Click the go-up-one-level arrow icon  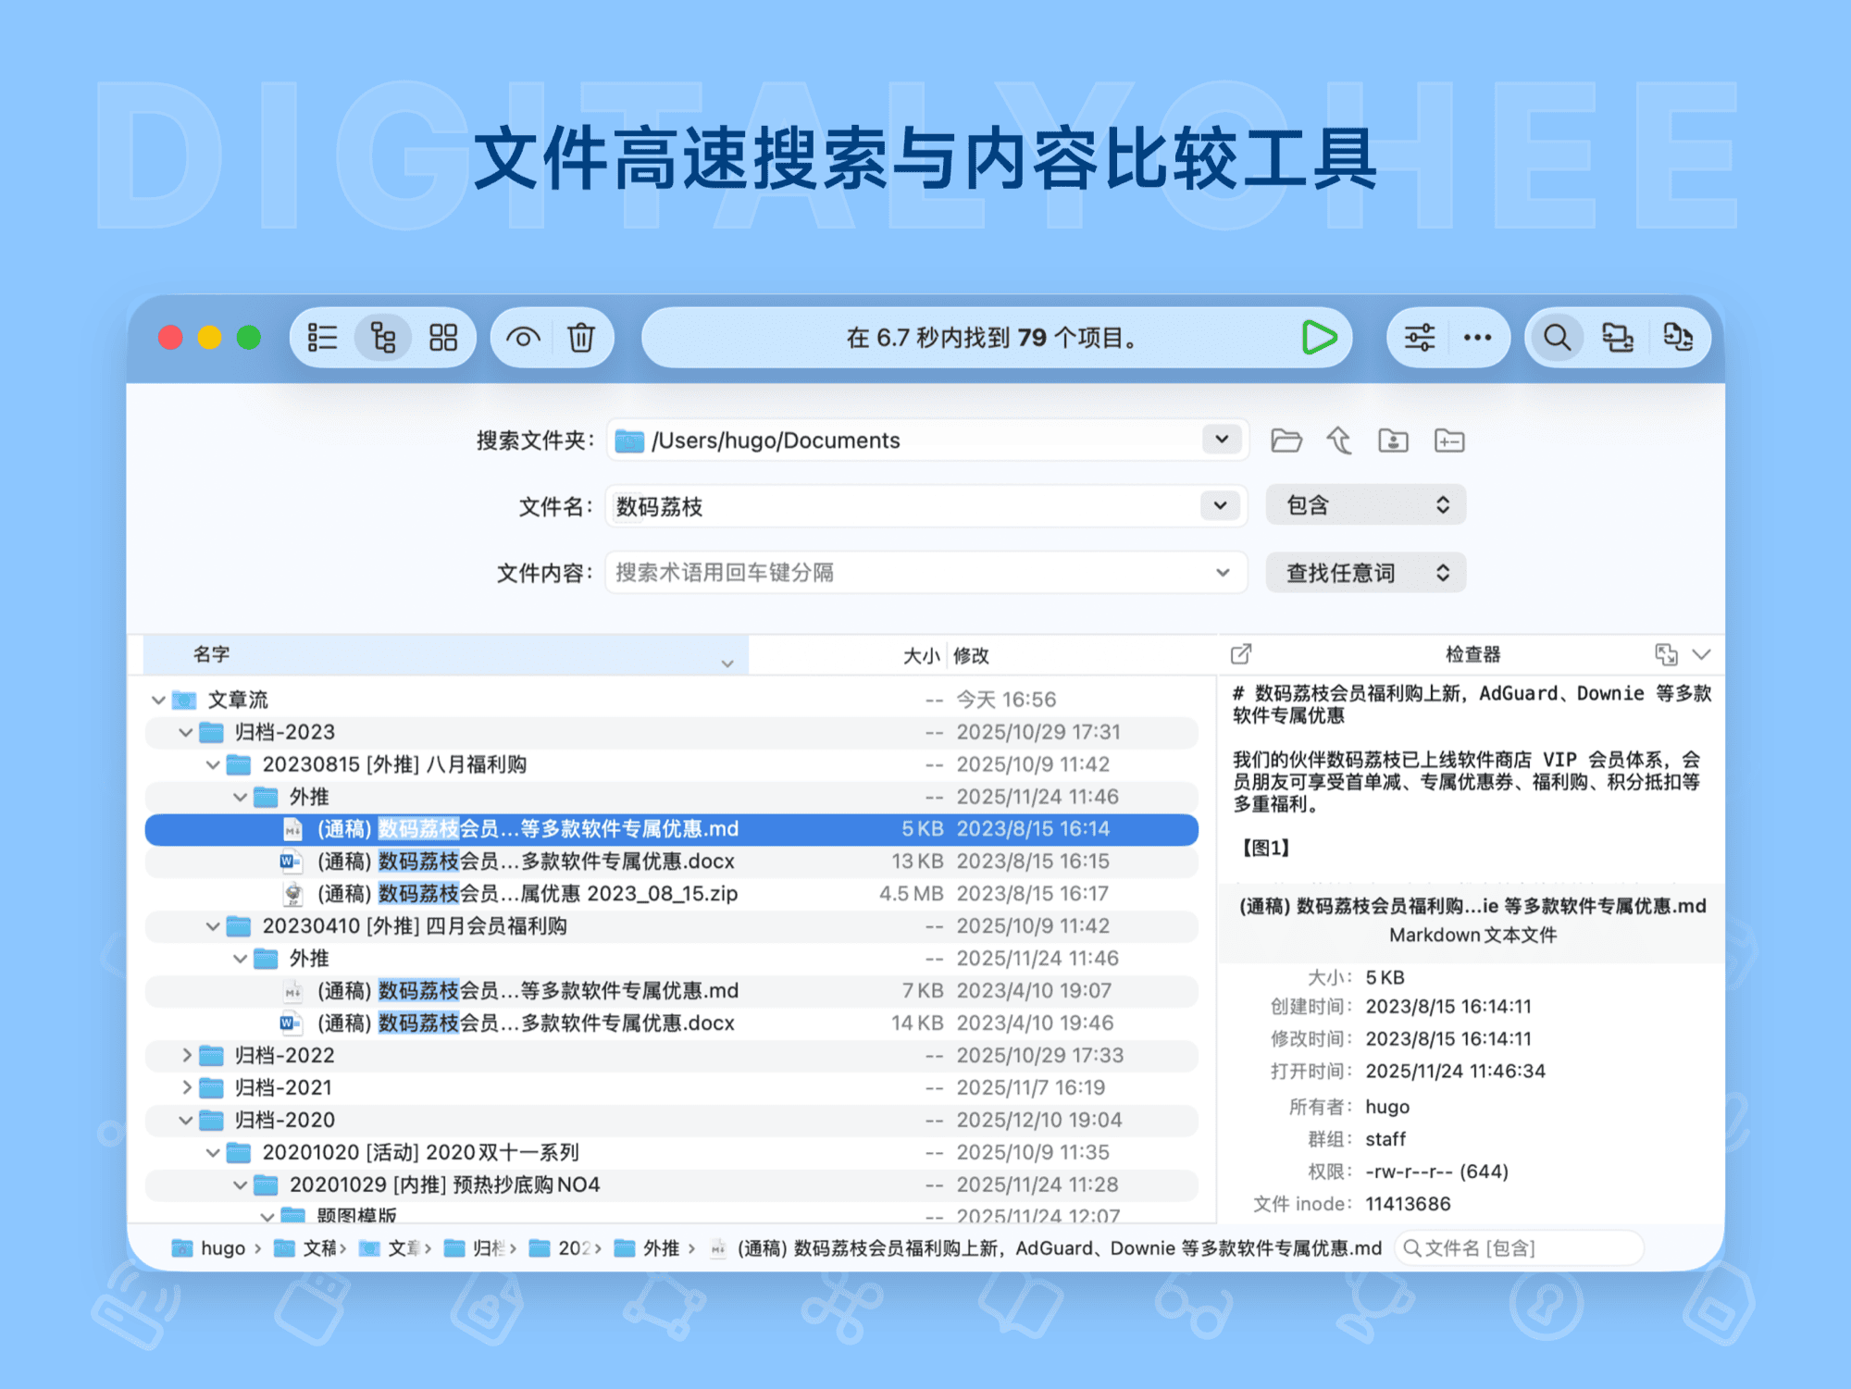click(1340, 440)
